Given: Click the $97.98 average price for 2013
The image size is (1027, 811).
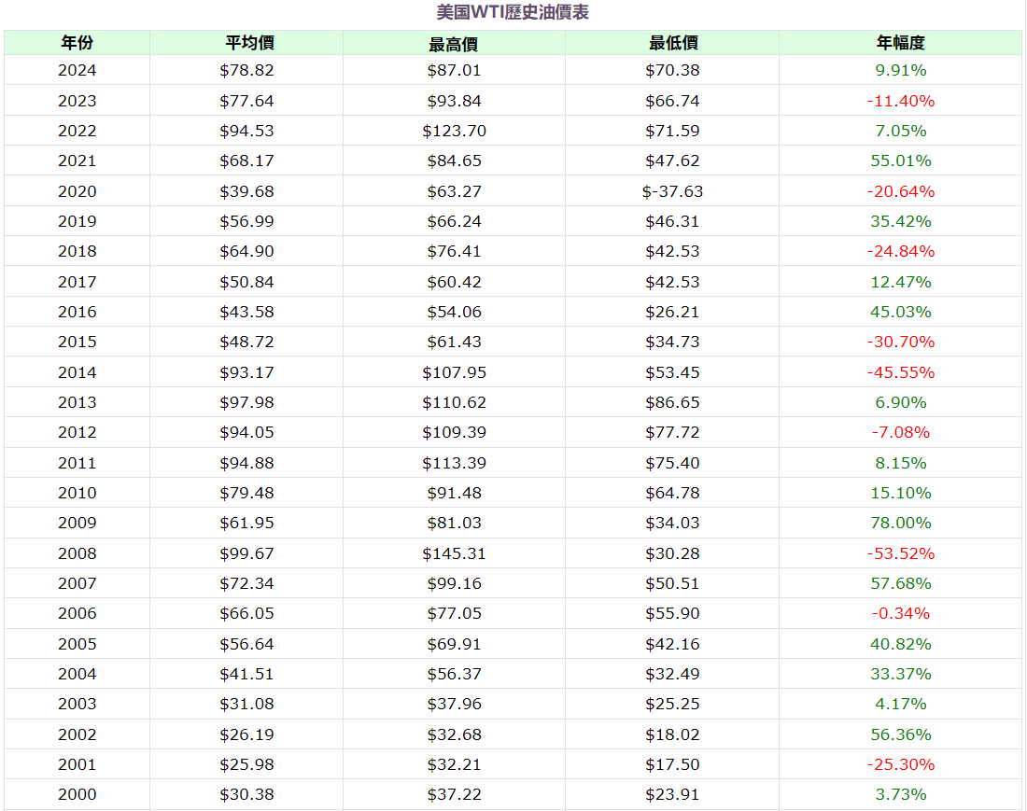Looking at the screenshot, I should click(x=247, y=402).
